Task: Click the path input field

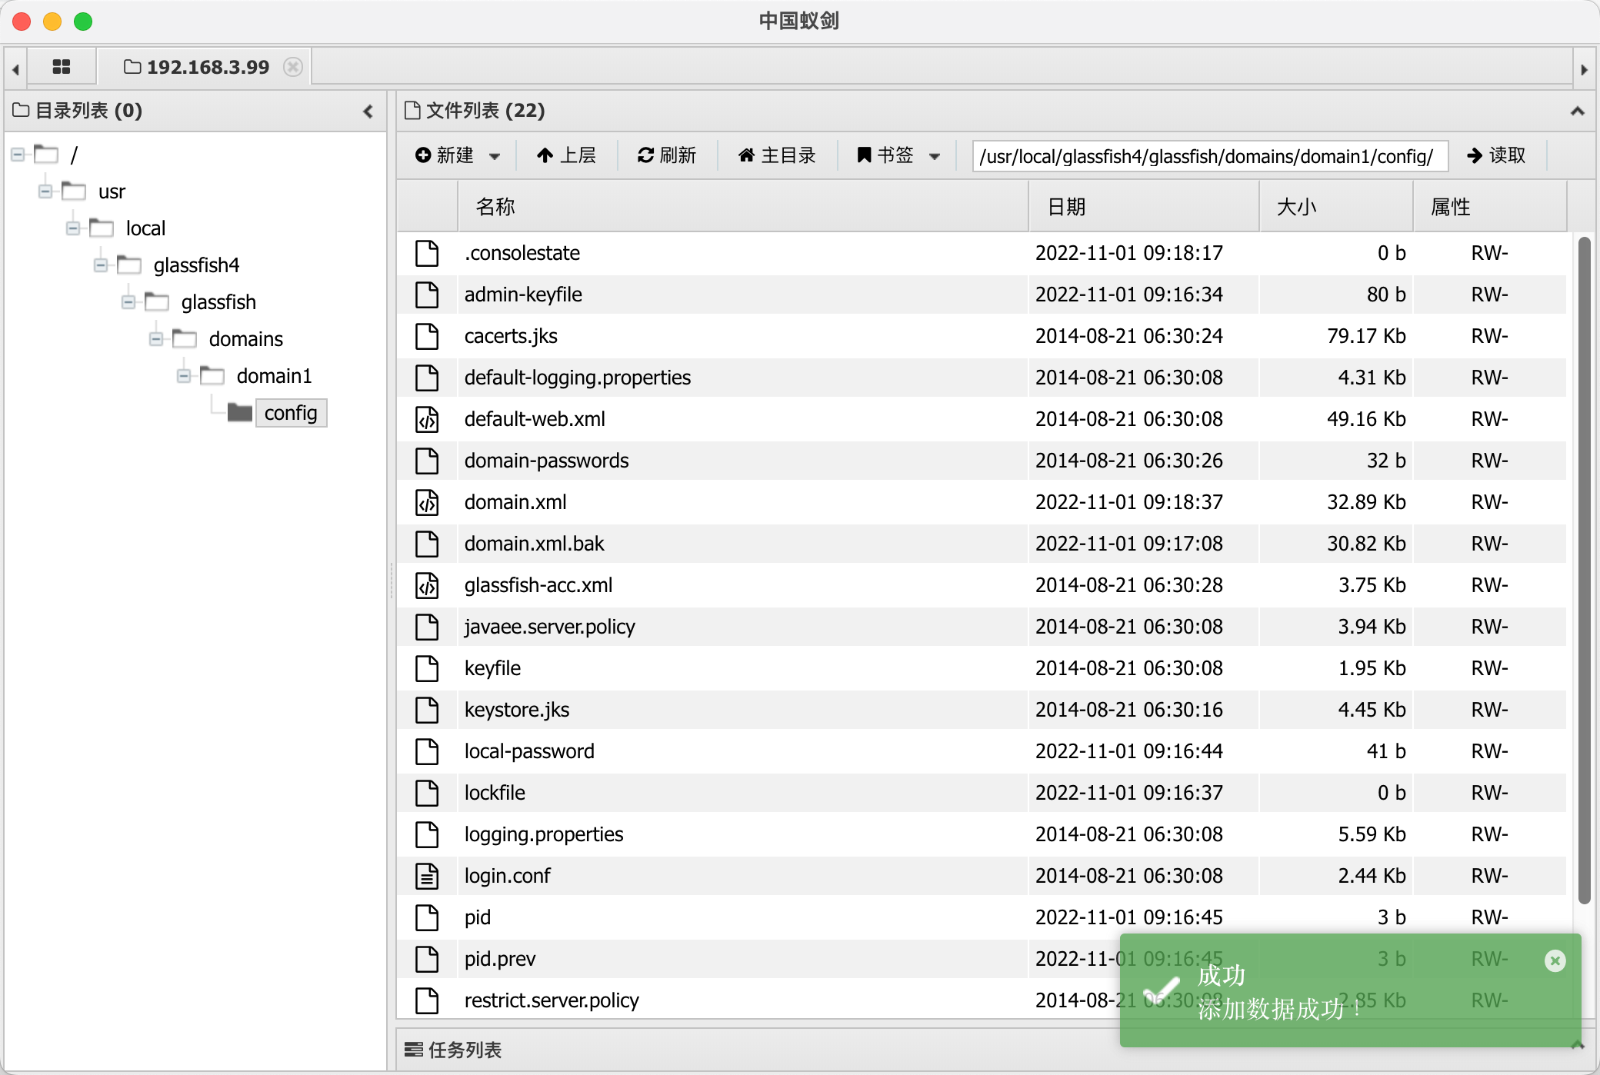Action: (1209, 156)
